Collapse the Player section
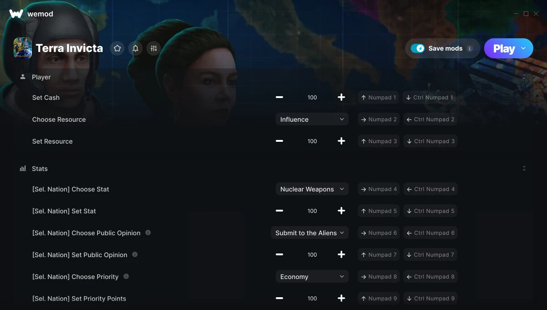Image resolution: width=547 pixels, height=310 pixels. [524, 77]
